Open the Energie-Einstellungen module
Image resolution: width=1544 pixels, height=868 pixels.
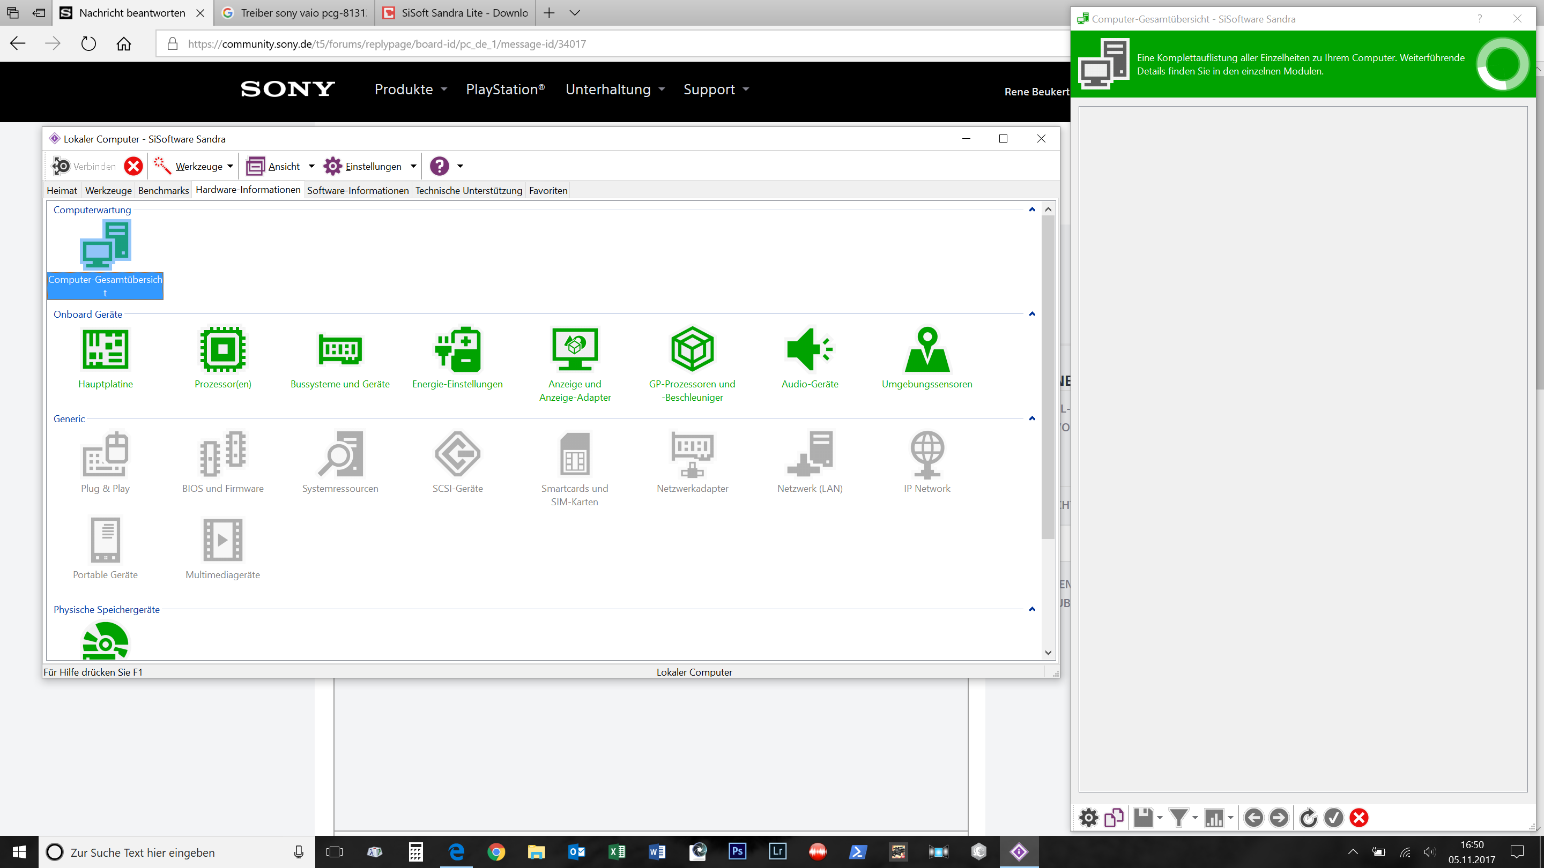point(457,350)
